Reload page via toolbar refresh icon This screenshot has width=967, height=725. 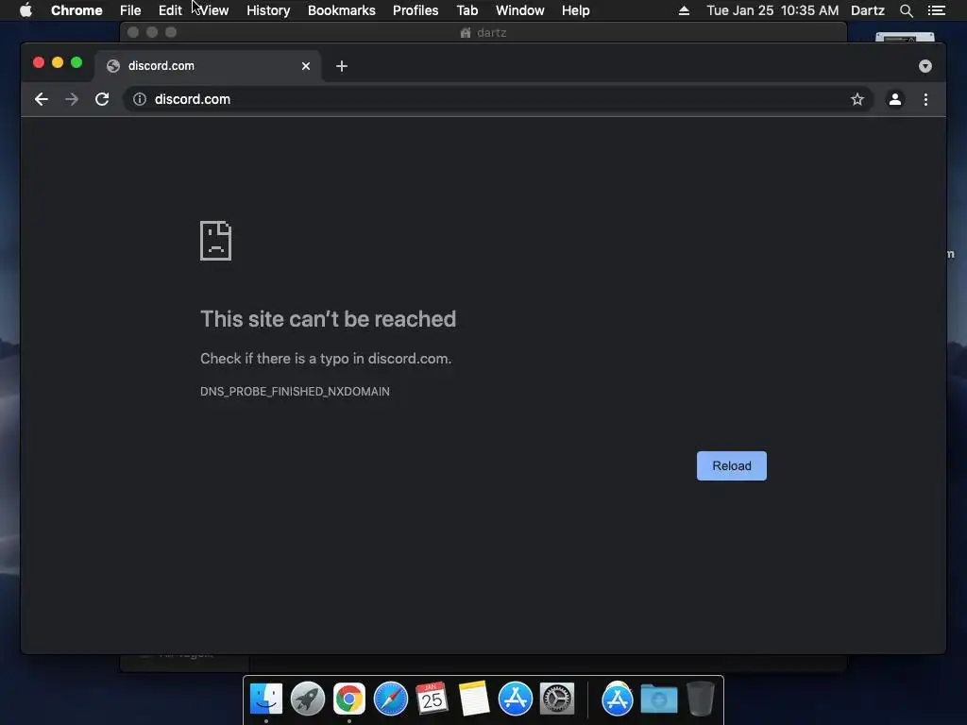102,99
